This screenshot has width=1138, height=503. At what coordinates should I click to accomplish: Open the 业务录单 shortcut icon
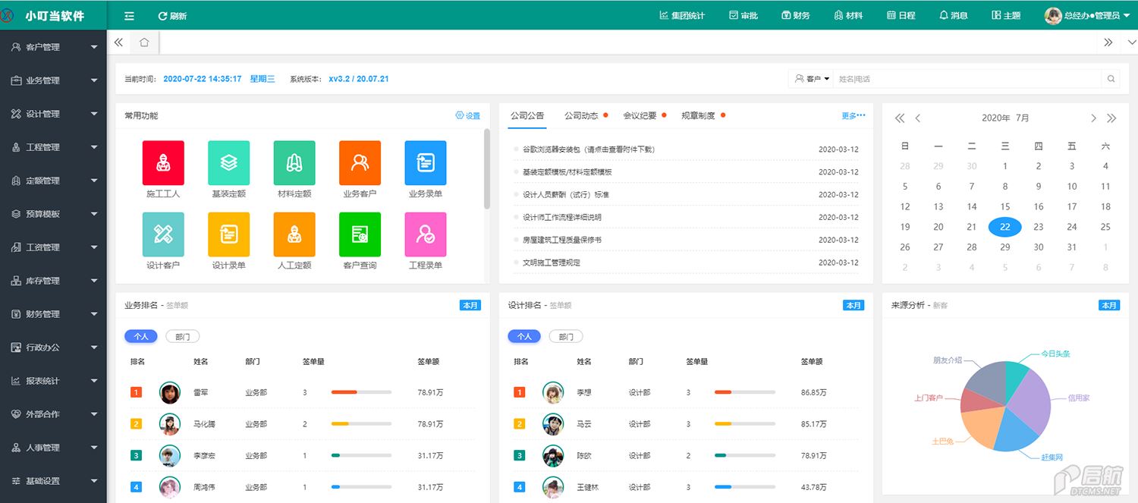(x=426, y=162)
